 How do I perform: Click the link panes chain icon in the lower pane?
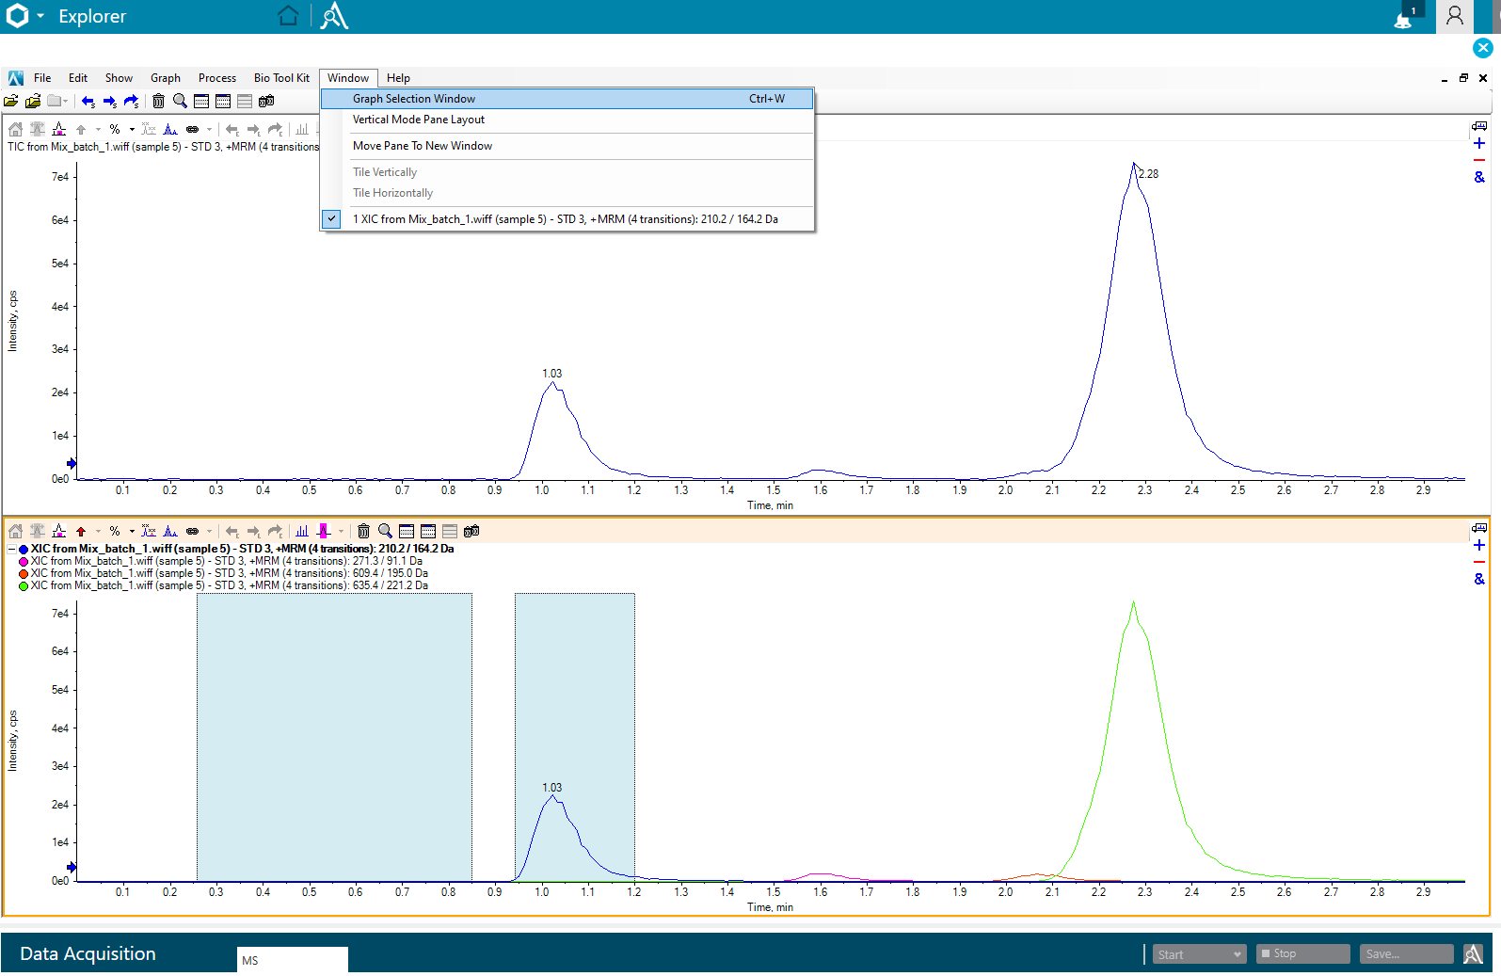[192, 531]
